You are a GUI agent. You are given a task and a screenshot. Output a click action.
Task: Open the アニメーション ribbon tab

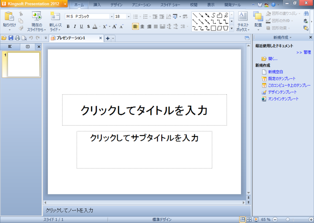tap(141, 5)
